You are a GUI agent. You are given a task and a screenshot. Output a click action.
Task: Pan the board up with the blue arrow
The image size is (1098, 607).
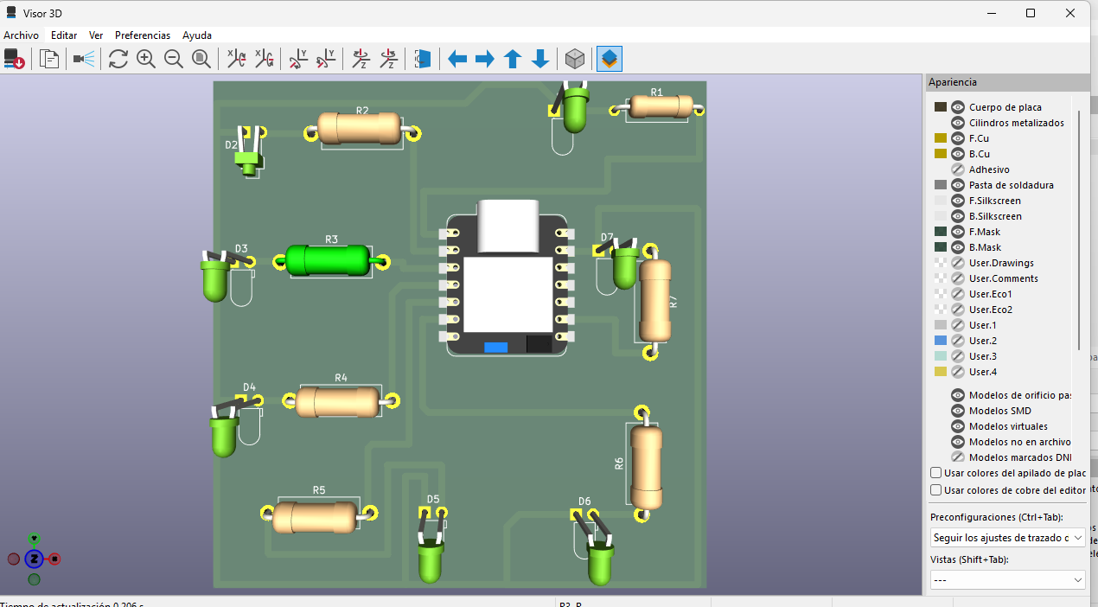(513, 59)
